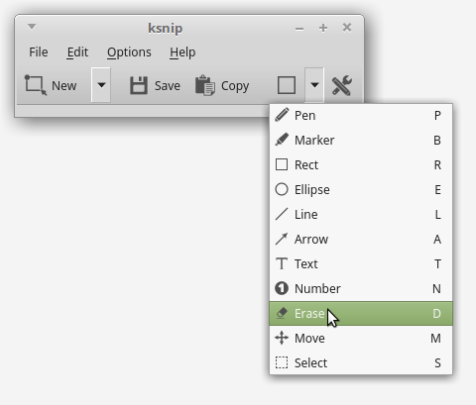Click the Copy button label

point(235,86)
